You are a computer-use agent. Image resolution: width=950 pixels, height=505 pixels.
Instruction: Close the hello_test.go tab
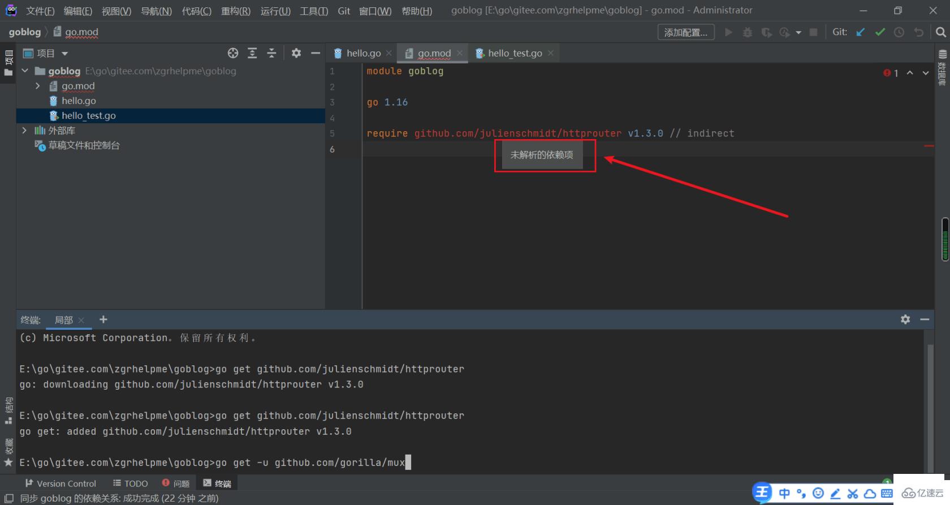tap(551, 53)
